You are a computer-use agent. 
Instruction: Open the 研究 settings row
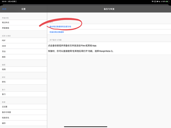pyautogui.click(x=23, y=82)
